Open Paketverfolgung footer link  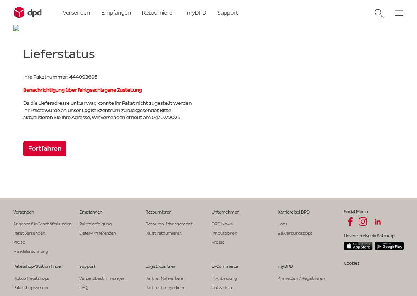95,224
